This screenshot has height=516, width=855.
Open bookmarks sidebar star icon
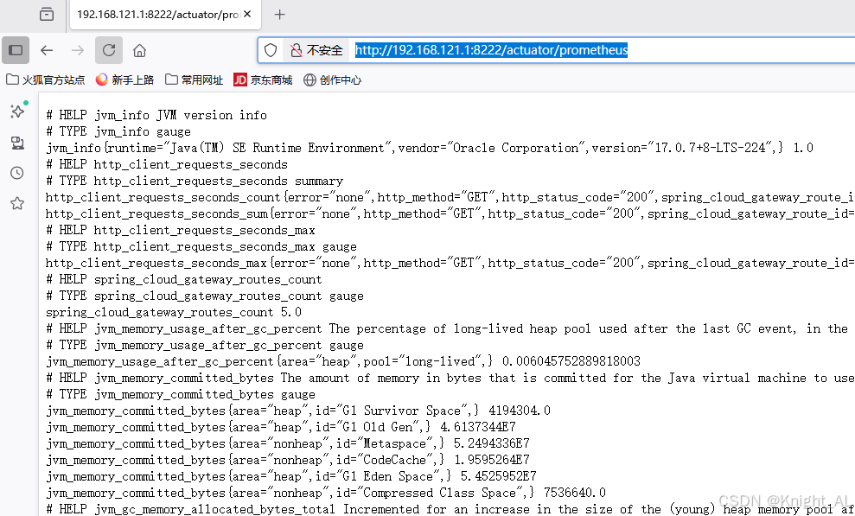coord(17,204)
